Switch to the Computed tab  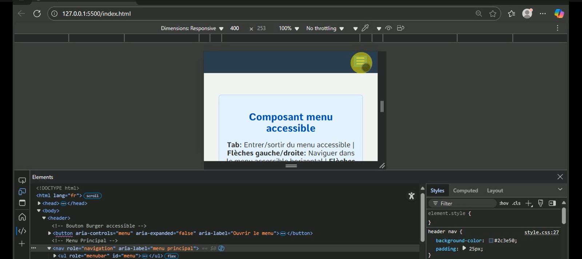[x=465, y=191]
